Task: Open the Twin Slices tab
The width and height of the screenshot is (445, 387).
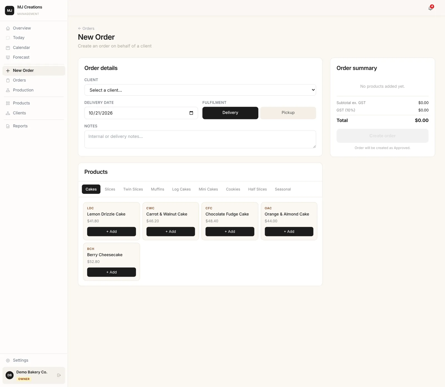Action: [x=133, y=189]
